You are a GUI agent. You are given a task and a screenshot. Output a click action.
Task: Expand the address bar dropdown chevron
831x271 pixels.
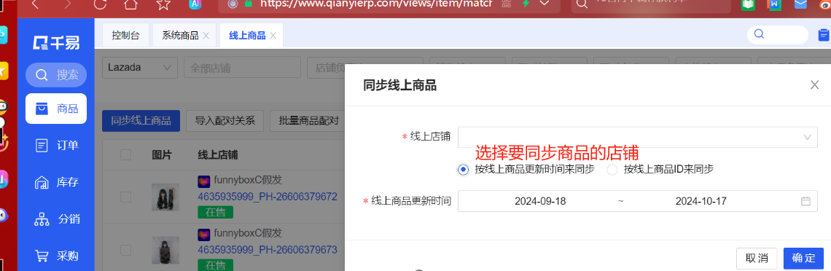545,4
